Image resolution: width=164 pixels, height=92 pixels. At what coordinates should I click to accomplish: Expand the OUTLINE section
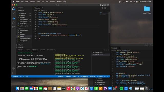[x=20, y=45]
